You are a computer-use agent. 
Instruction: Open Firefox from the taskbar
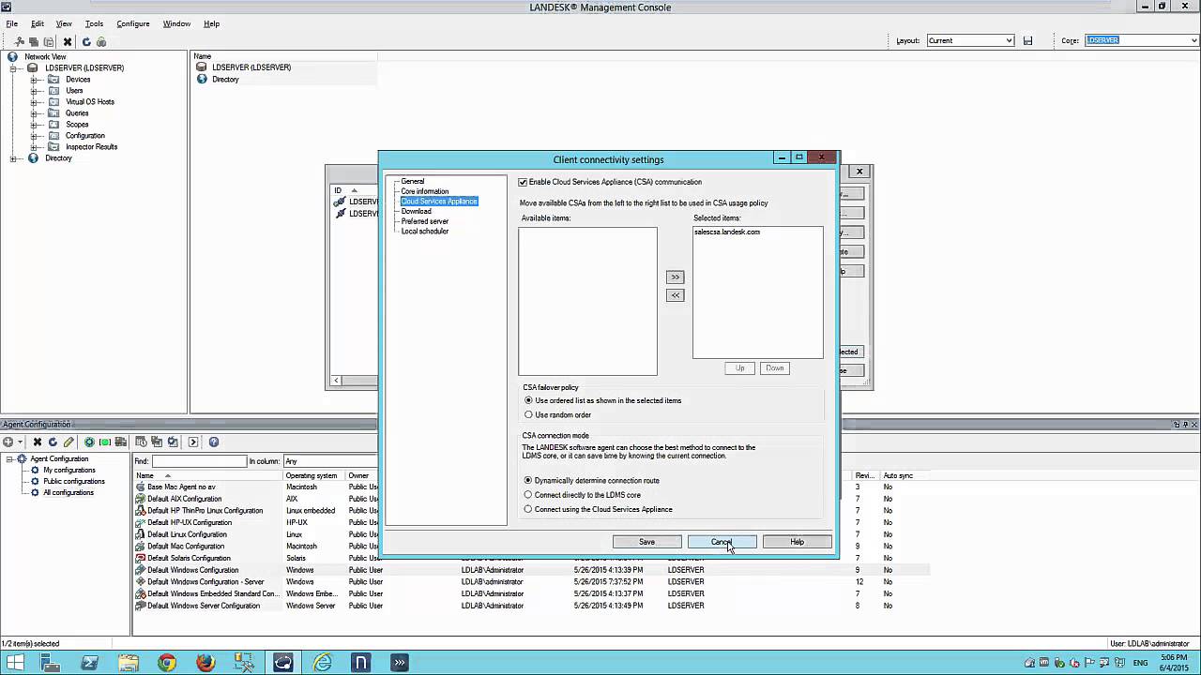[205, 663]
